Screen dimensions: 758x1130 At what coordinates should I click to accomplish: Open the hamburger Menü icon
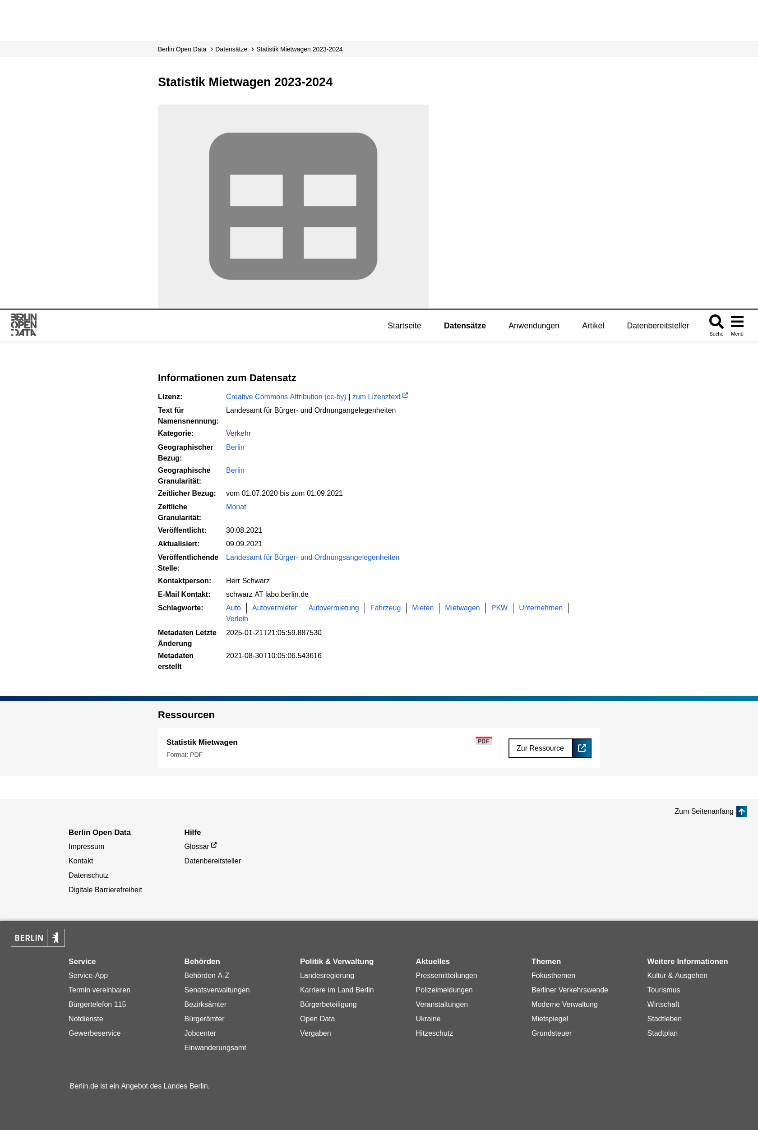[737, 323]
